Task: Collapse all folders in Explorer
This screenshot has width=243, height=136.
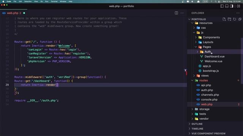Action: pos(240,19)
